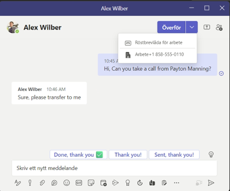Screen dimensions: 230x191
Task: Open the Praise badge icon
Action: click(128, 183)
